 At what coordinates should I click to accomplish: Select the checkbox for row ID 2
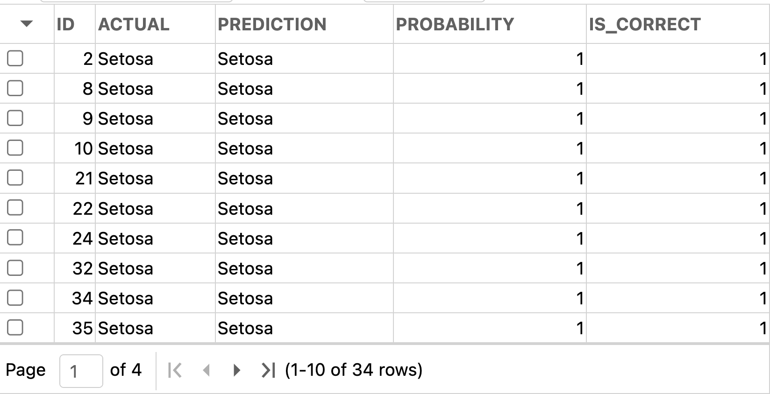15,58
